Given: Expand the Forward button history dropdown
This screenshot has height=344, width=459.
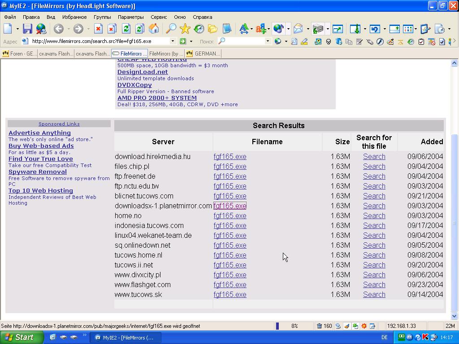Looking at the screenshot, I should (x=88, y=29).
